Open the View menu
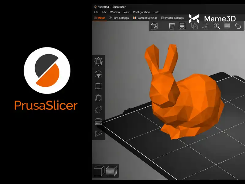Screen dimensions: 245x184 [126, 12]
